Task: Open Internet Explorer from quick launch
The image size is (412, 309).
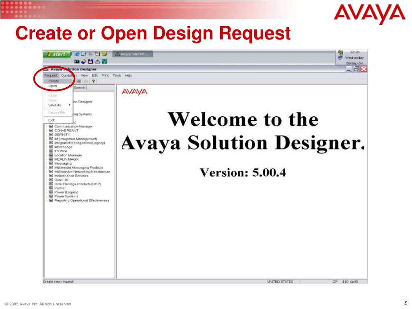Action: (77, 54)
